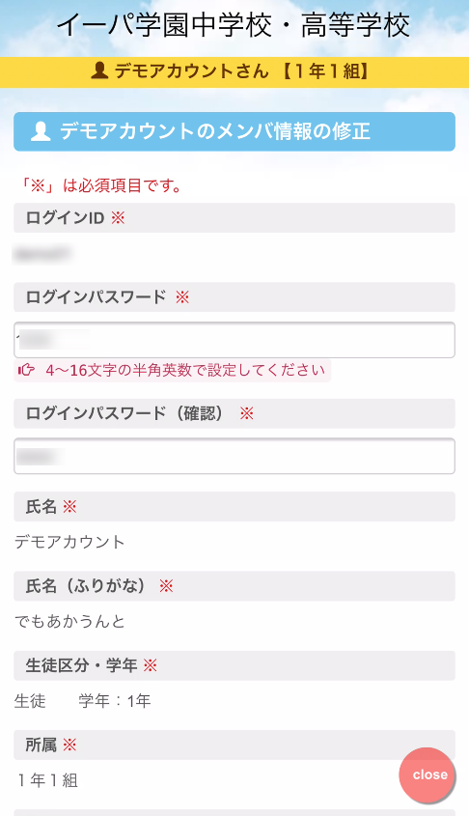Click the 学年：1年 grade text

pyautogui.click(x=115, y=701)
